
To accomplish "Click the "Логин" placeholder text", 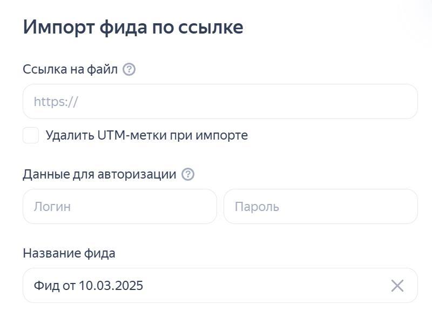I will tap(52, 207).
